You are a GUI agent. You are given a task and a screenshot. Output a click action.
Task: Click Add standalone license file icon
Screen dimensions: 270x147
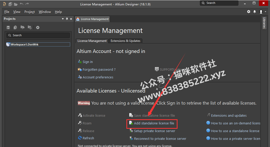pyautogui.click(x=131, y=123)
